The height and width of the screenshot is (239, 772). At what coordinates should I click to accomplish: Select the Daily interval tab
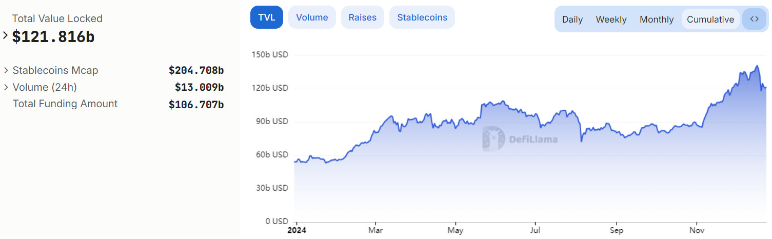572,19
